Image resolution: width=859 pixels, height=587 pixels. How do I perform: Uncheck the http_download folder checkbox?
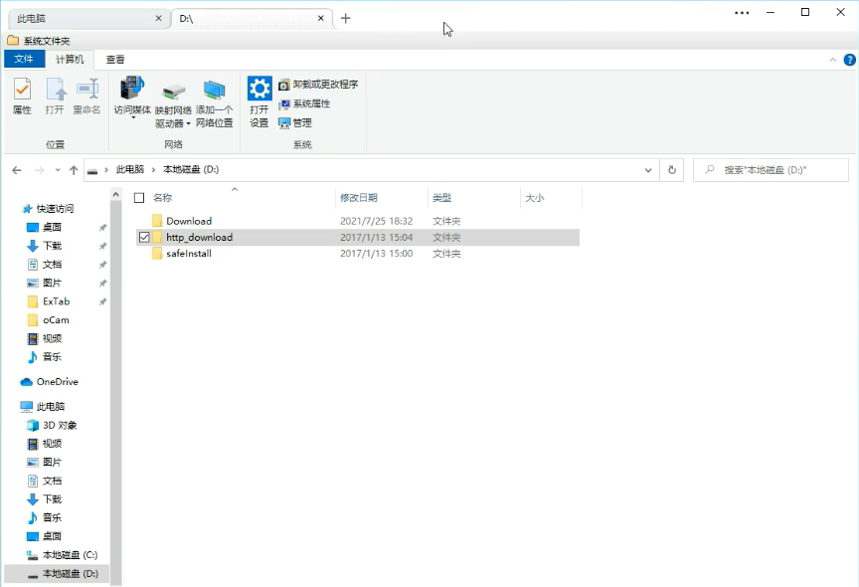145,238
